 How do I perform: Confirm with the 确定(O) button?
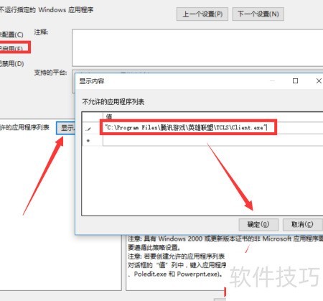click(258, 224)
